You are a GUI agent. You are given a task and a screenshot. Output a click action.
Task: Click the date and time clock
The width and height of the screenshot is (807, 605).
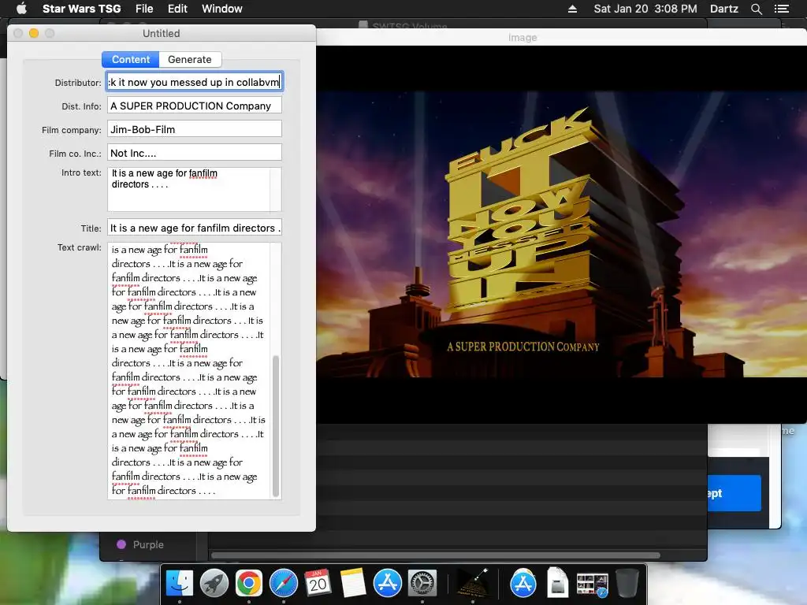[x=645, y=9]
